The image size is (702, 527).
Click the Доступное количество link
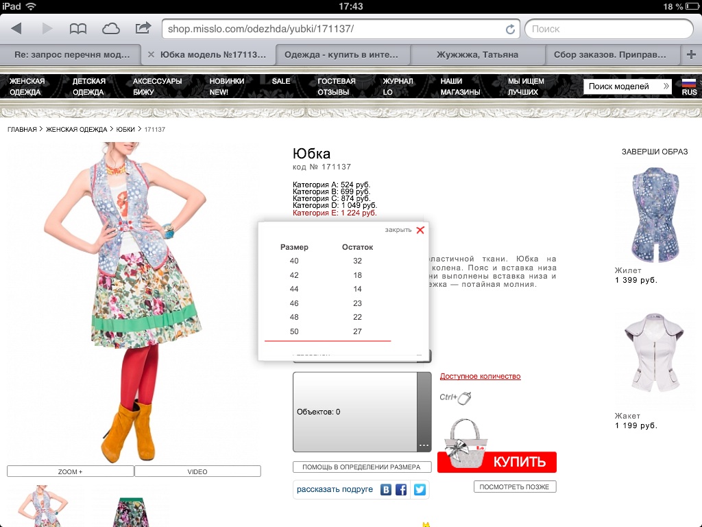click(x=480, y=376)
